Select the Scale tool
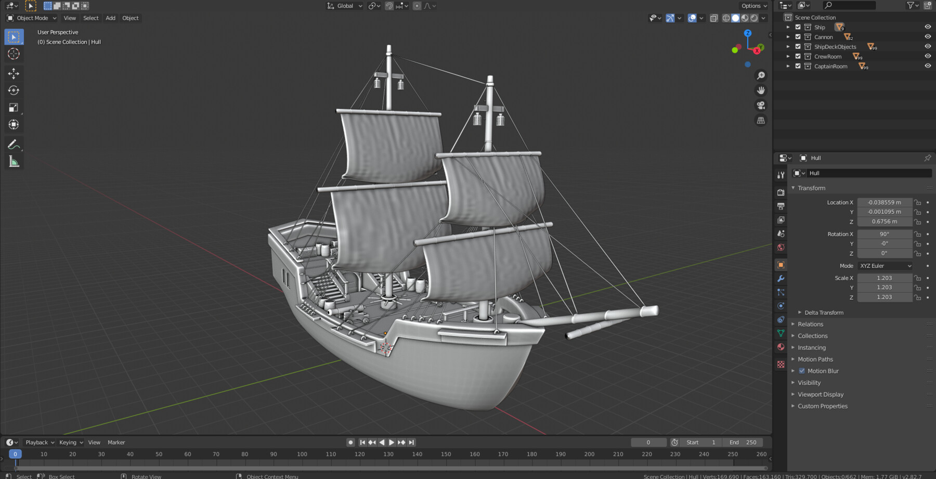 coord(14,108)
